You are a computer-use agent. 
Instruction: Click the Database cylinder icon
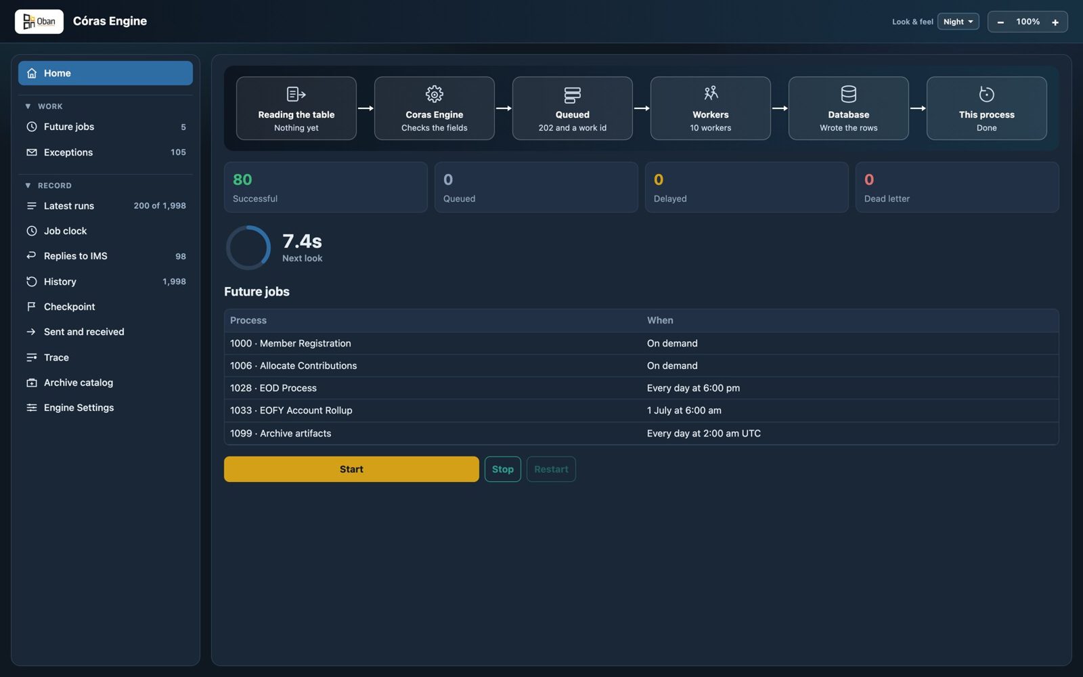click(x=849, y=94)
